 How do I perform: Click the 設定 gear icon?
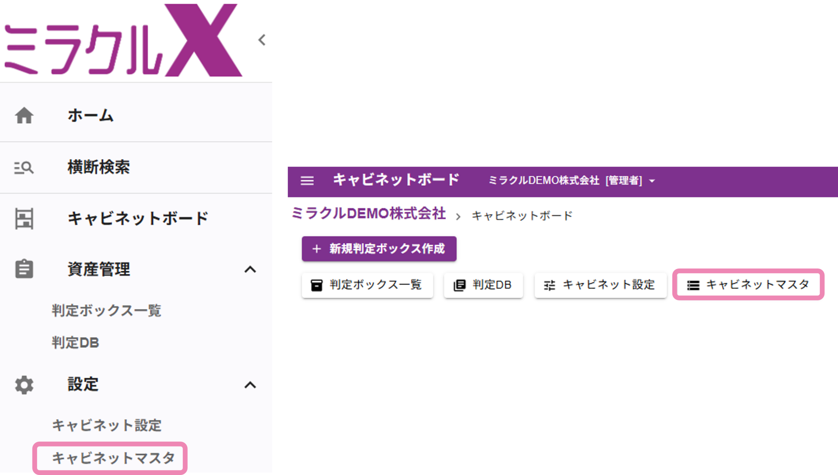point(24,385)
